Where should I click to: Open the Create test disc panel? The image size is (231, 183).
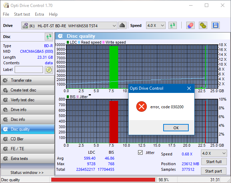pyautogui.click(x=28, y=90)
